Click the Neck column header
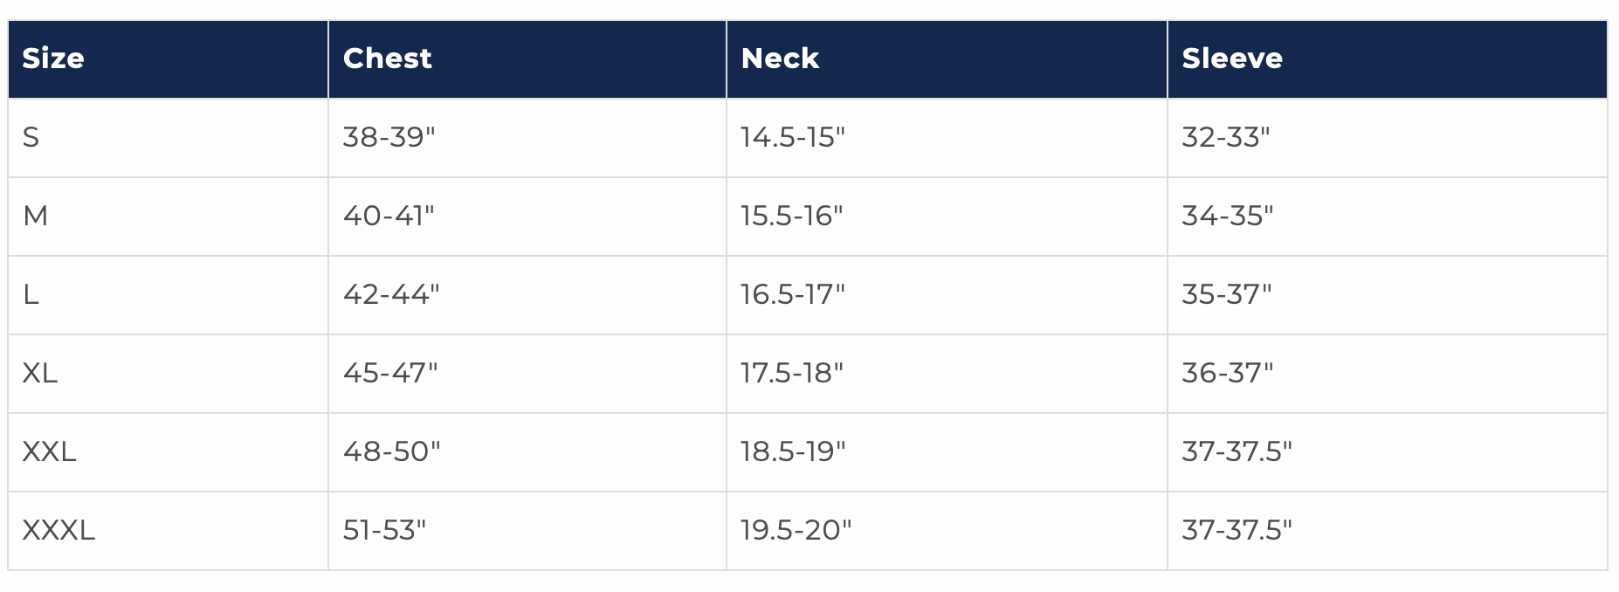Viewport: 1619px width, 592px height. (x=780, y=59)
